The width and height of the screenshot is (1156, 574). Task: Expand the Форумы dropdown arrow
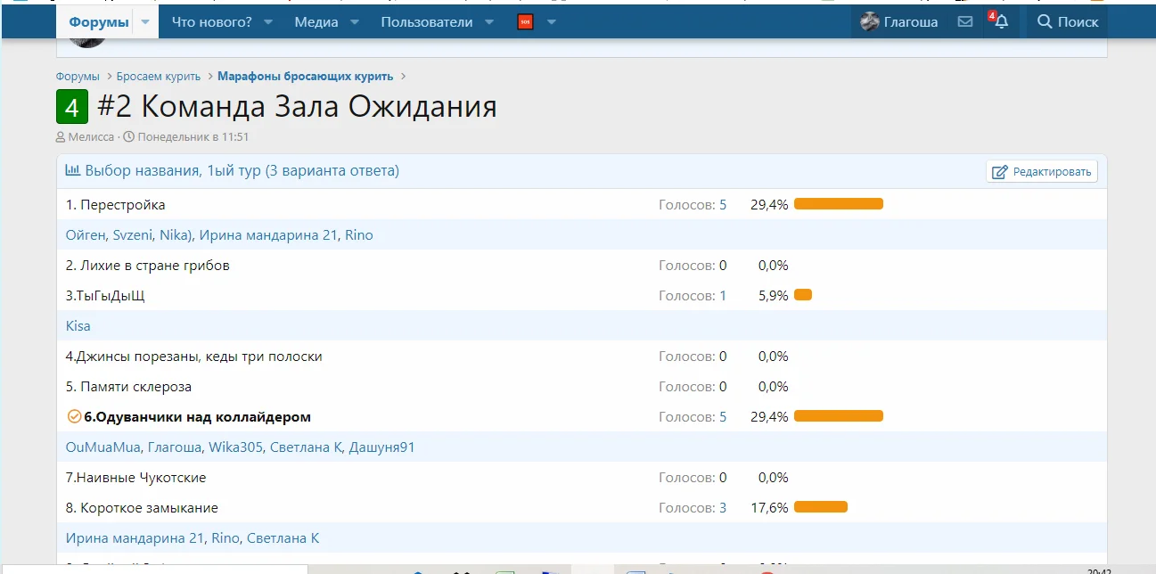[145, 22]
